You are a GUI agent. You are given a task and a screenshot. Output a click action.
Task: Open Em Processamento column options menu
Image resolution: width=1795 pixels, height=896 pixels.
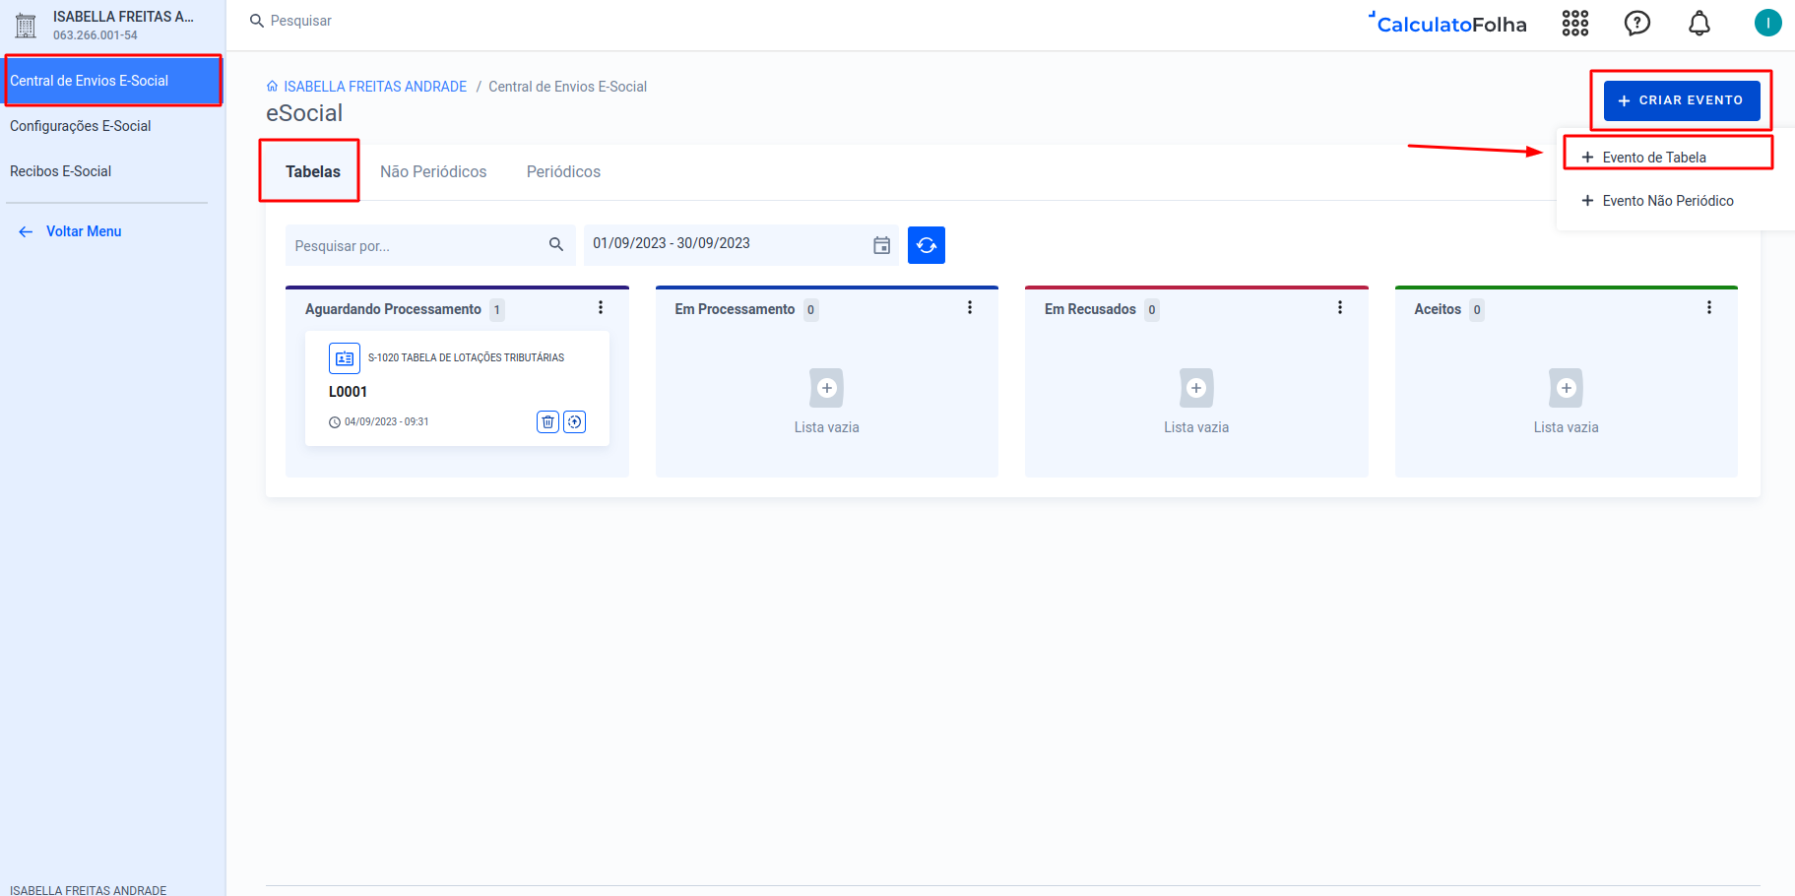970,308
